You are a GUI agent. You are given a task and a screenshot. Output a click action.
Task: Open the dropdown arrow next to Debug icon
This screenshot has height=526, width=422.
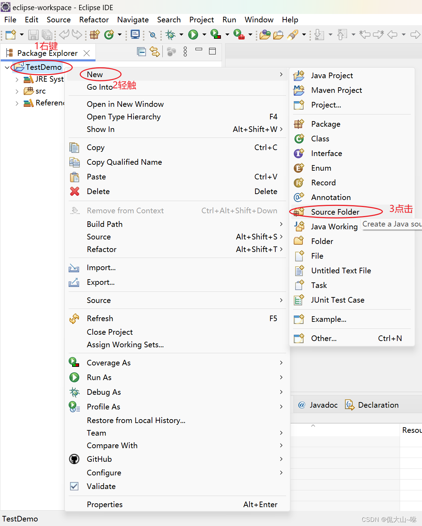point(181,35)
